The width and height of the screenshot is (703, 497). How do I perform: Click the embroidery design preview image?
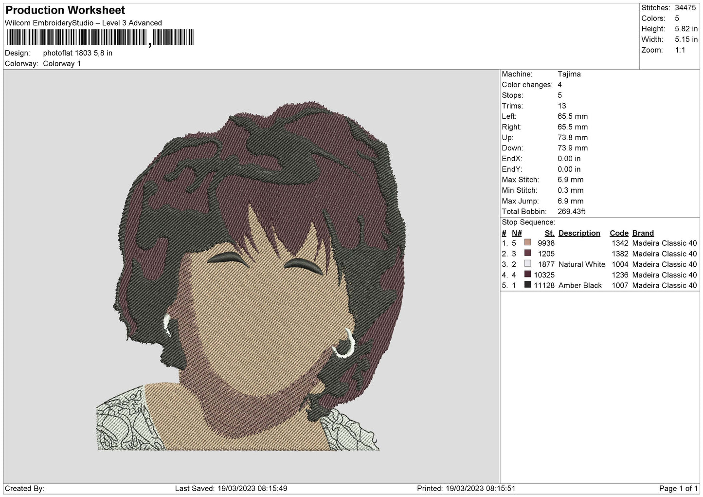click(252, 276)
